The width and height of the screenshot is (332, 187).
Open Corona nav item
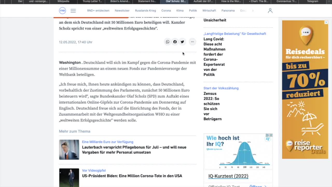pyautogui.click(x=166, y=11)
